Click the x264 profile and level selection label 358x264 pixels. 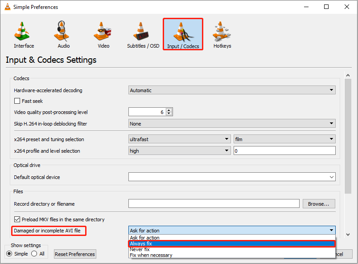pos(47,151)
